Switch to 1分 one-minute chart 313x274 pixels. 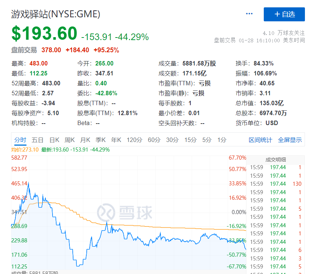coord(222,140)
